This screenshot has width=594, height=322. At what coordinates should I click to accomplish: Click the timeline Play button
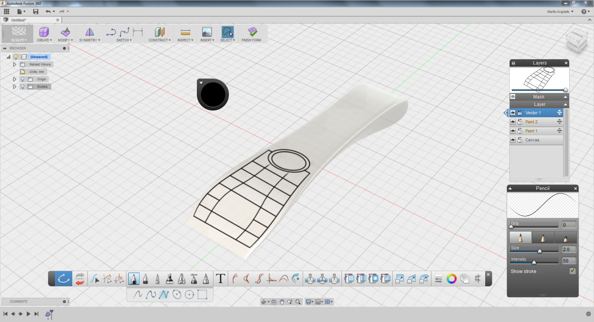pyautogui.click(x=28, y=314)
